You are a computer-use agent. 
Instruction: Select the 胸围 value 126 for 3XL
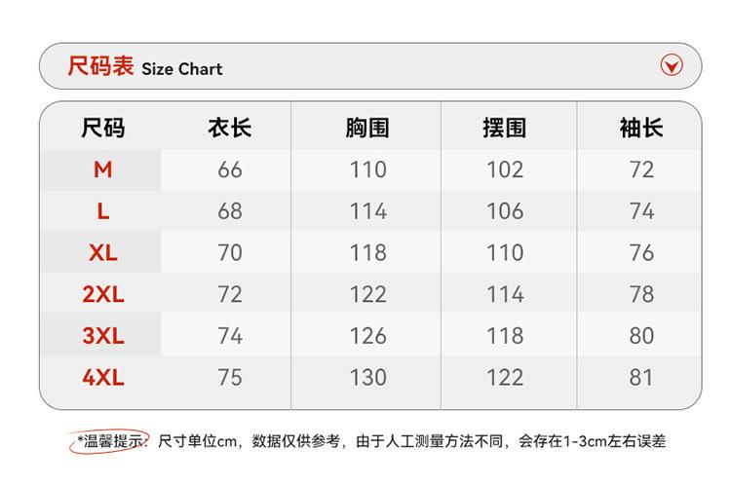click(367, 336)
